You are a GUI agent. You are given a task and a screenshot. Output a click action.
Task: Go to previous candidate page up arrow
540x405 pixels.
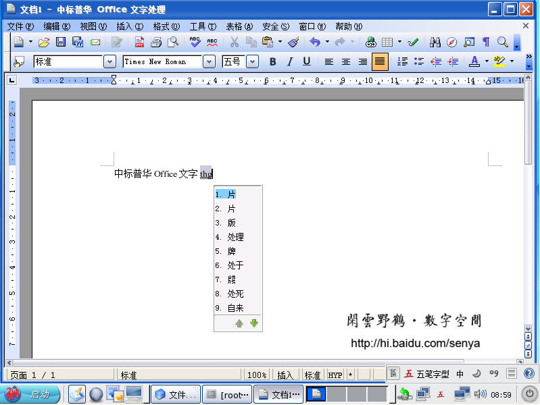pos(239,323)
